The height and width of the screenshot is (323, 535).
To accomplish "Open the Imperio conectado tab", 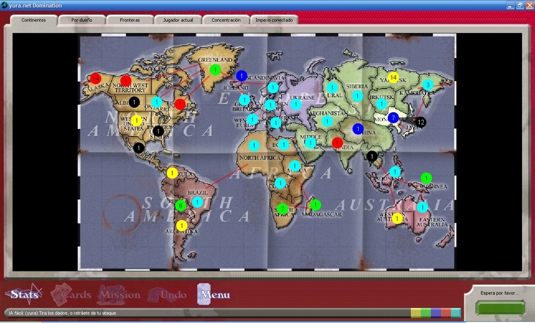I will (x=274, y=20).
